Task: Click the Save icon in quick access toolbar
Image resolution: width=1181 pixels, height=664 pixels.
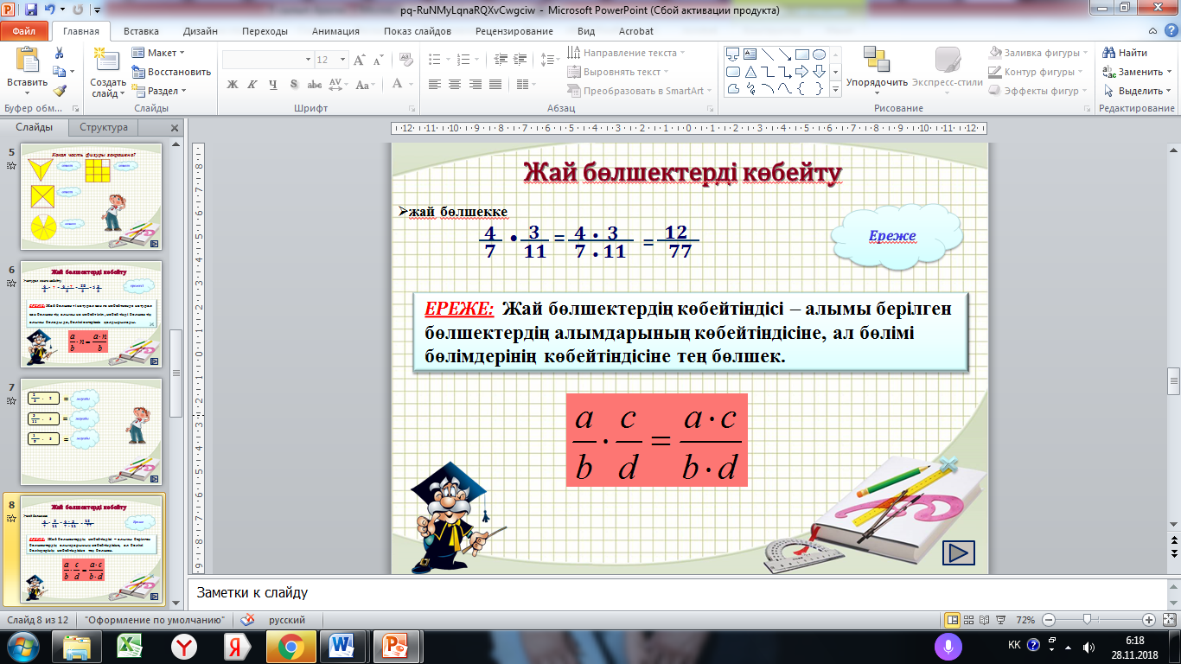Action: click(x=31, y=11)
